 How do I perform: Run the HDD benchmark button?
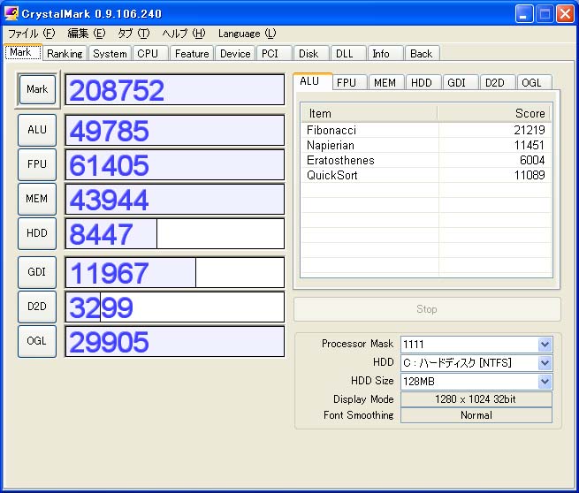pyautogui.click(x=37, y=233)
